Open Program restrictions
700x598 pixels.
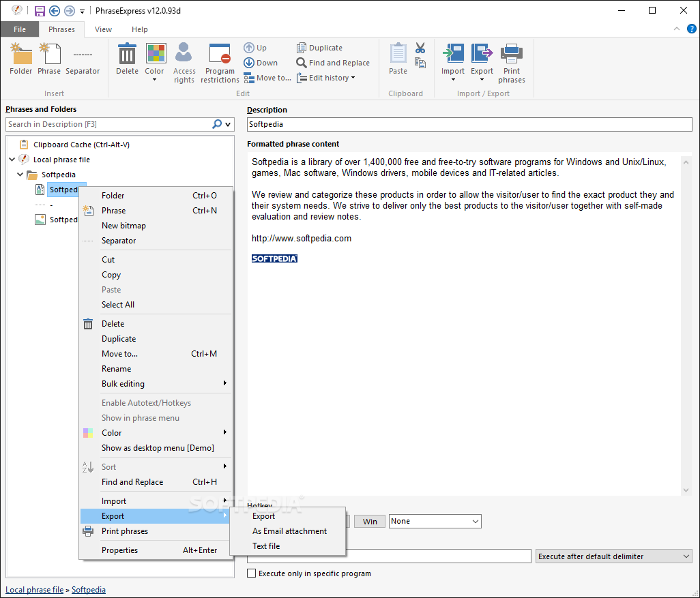[x=220, y=63]
